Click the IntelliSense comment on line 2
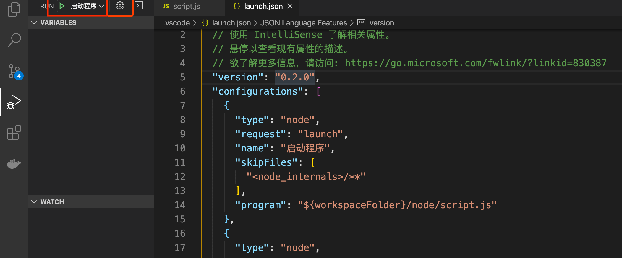Screen dimensions: 622x258 click(302, 35)
